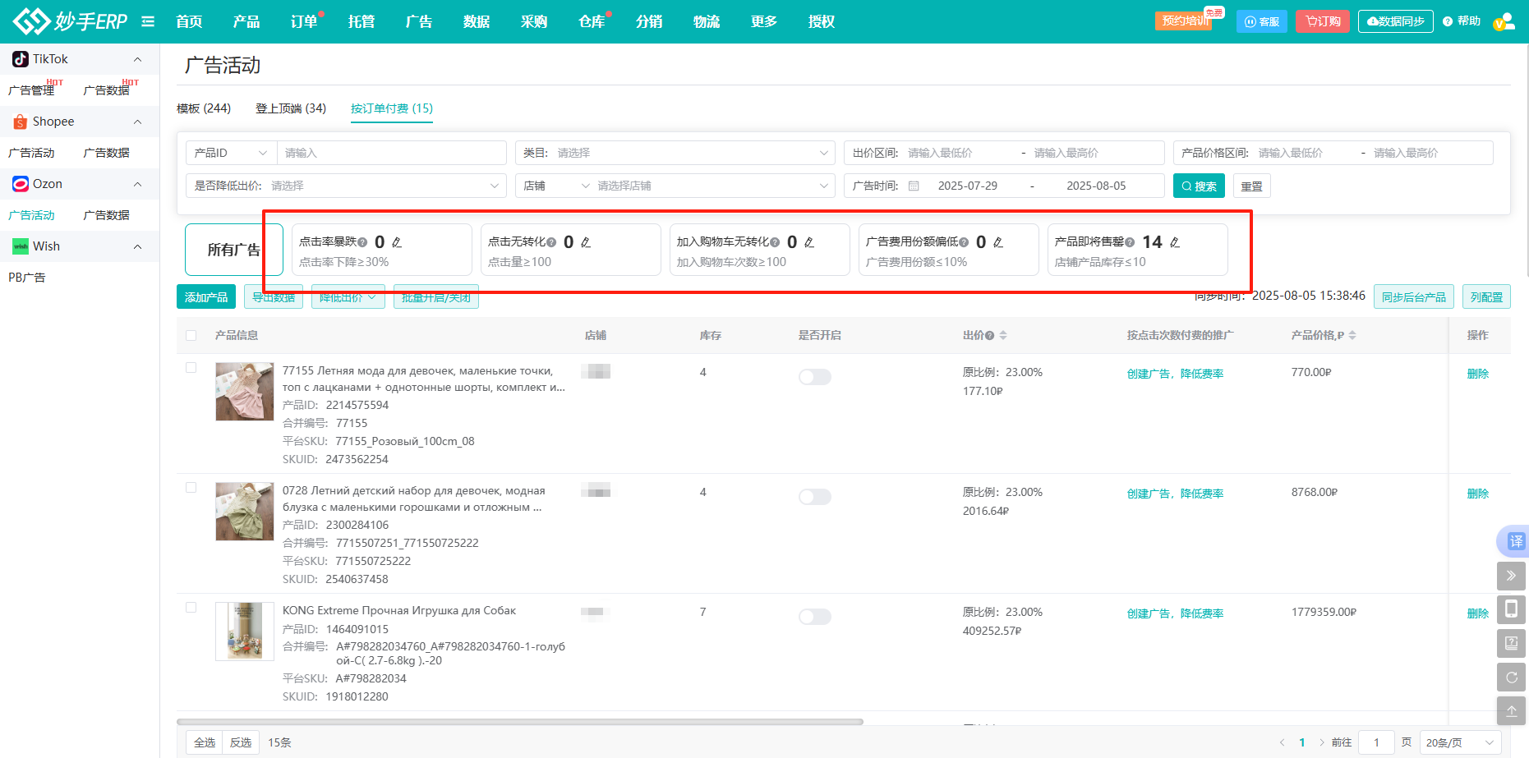Viewport: 1529px width, 758px height.
Task: Collapse the TikTok sidebar section
Action: 137,59
